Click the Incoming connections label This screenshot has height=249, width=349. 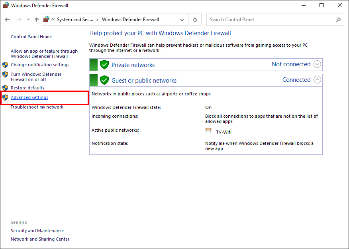pos(115,117)
